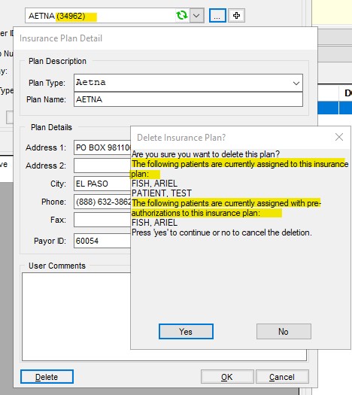The image size is (352, 395).
Task: Click OK in Insurance Plan Detail
Action: pyautogui.click(x=227, y=377)
